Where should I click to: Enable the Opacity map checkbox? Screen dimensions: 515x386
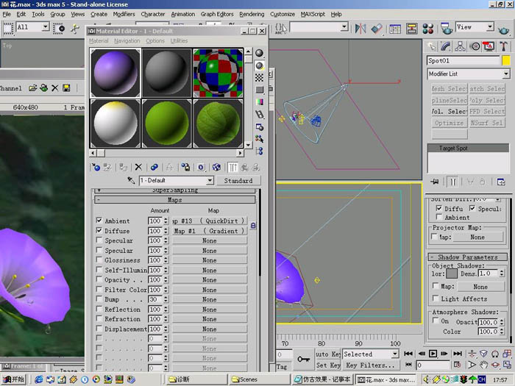pos(99,279)
